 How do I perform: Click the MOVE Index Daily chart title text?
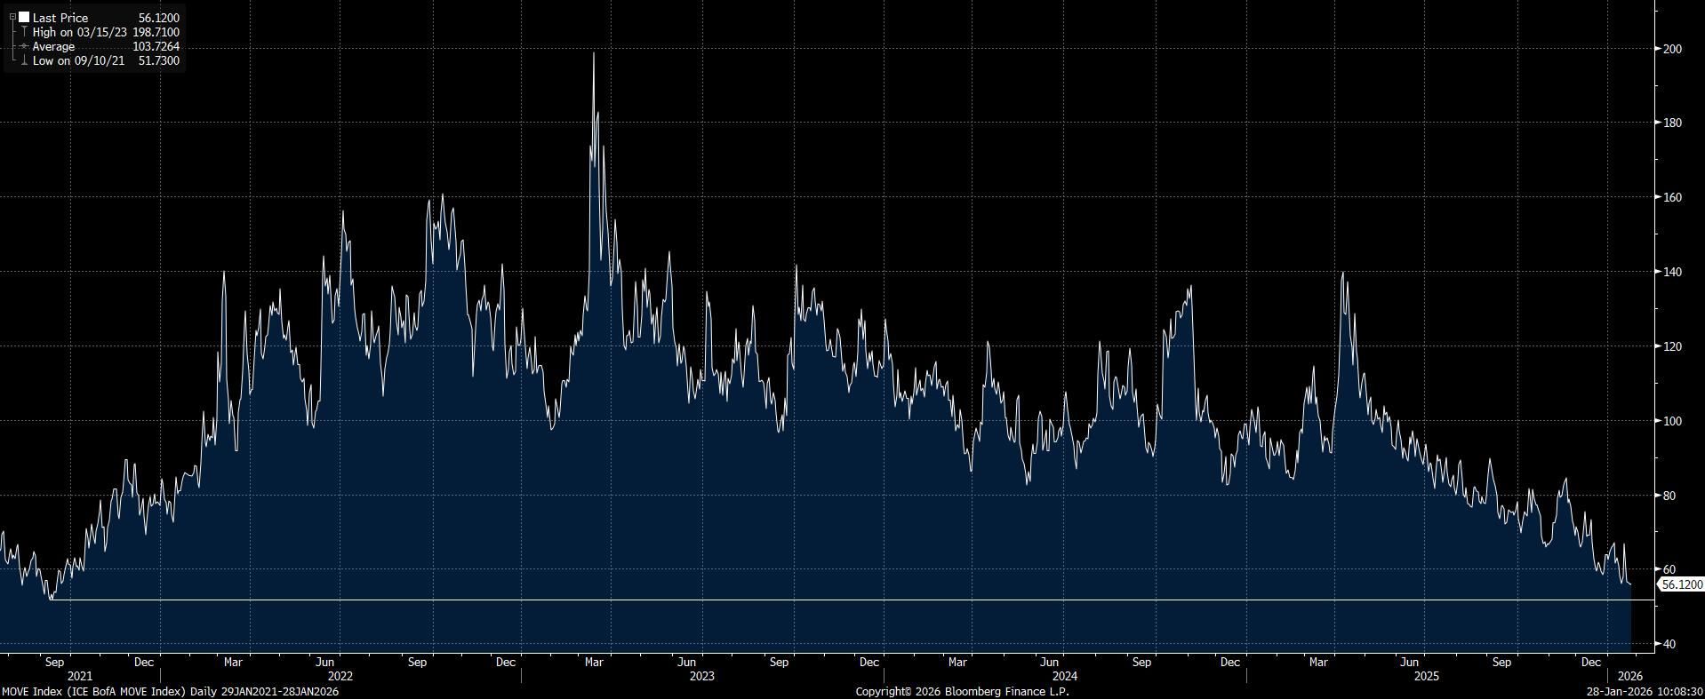(x=171, y=691)
